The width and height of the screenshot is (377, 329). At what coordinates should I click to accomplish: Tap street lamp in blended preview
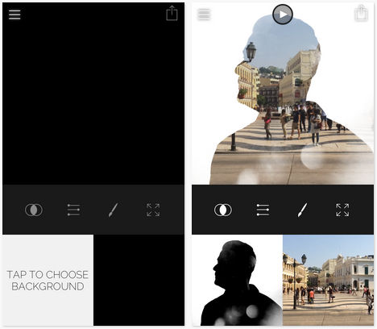[251, 52]
